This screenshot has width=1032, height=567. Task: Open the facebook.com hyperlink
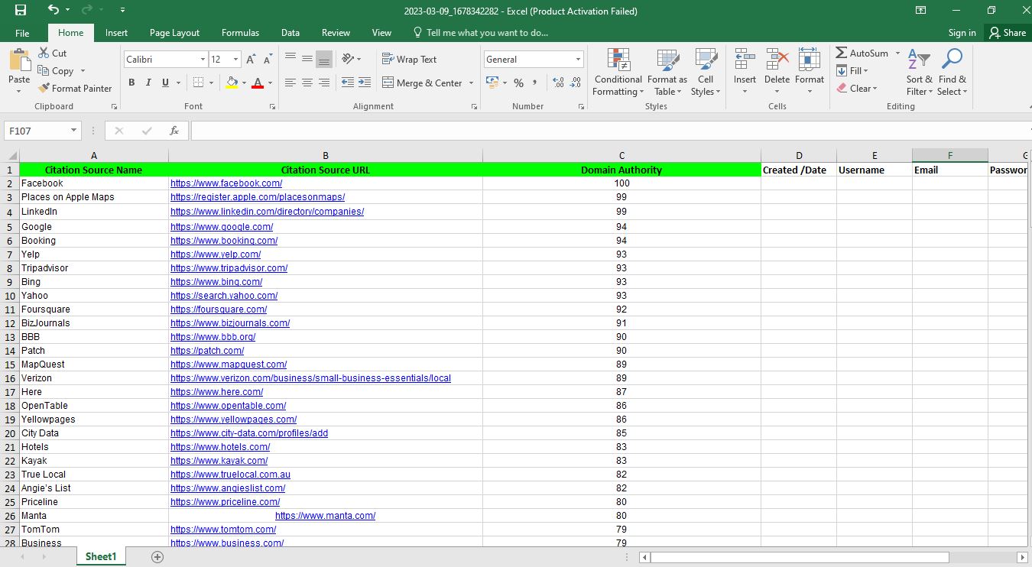pos(226,183)
